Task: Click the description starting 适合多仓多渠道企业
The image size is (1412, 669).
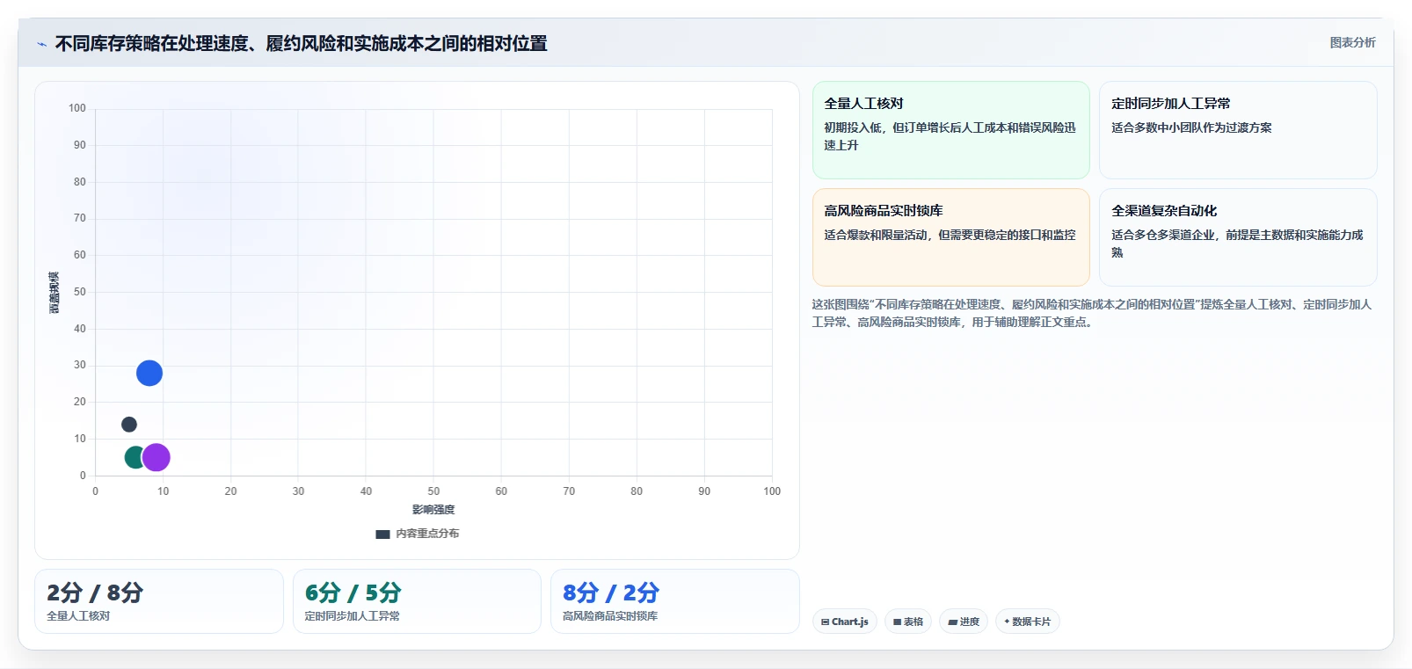Action: (1237, 244)
